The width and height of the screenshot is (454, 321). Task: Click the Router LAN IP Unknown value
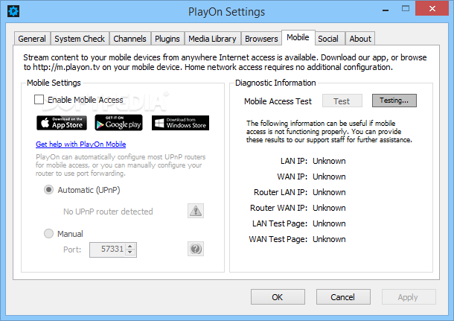click(x=329, y=192)
